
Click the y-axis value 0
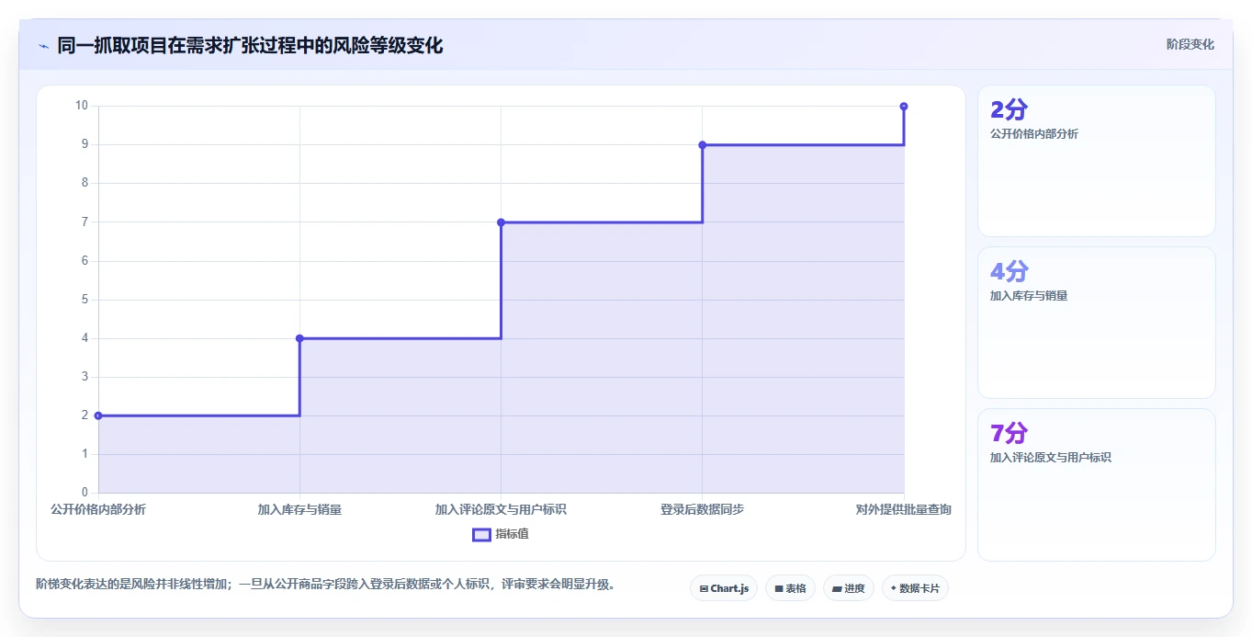point(85,493)
